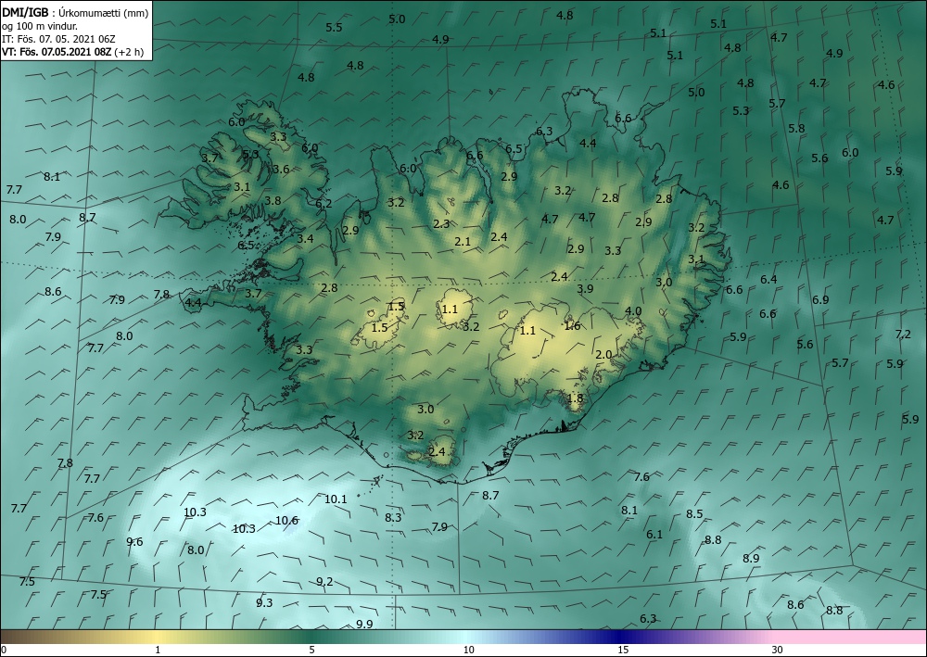Click the color scale tick label '30'
927x657 pixels.
pos(778,650)
